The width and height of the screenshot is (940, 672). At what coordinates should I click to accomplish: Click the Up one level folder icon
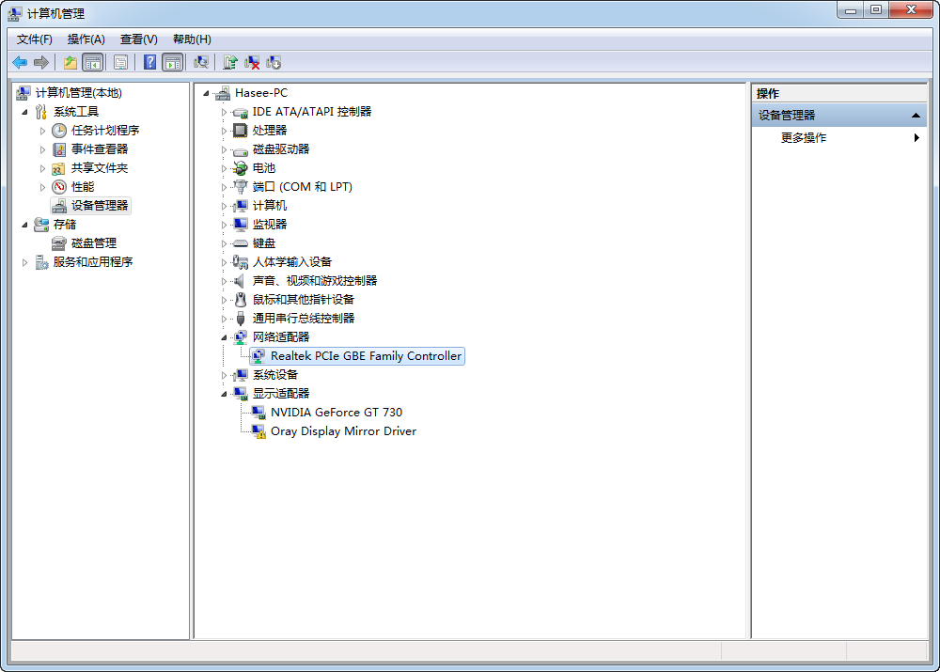(x=70, y=63)
